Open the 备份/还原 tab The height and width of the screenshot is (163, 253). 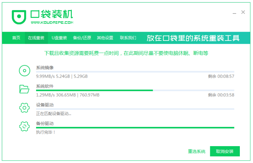82,38
